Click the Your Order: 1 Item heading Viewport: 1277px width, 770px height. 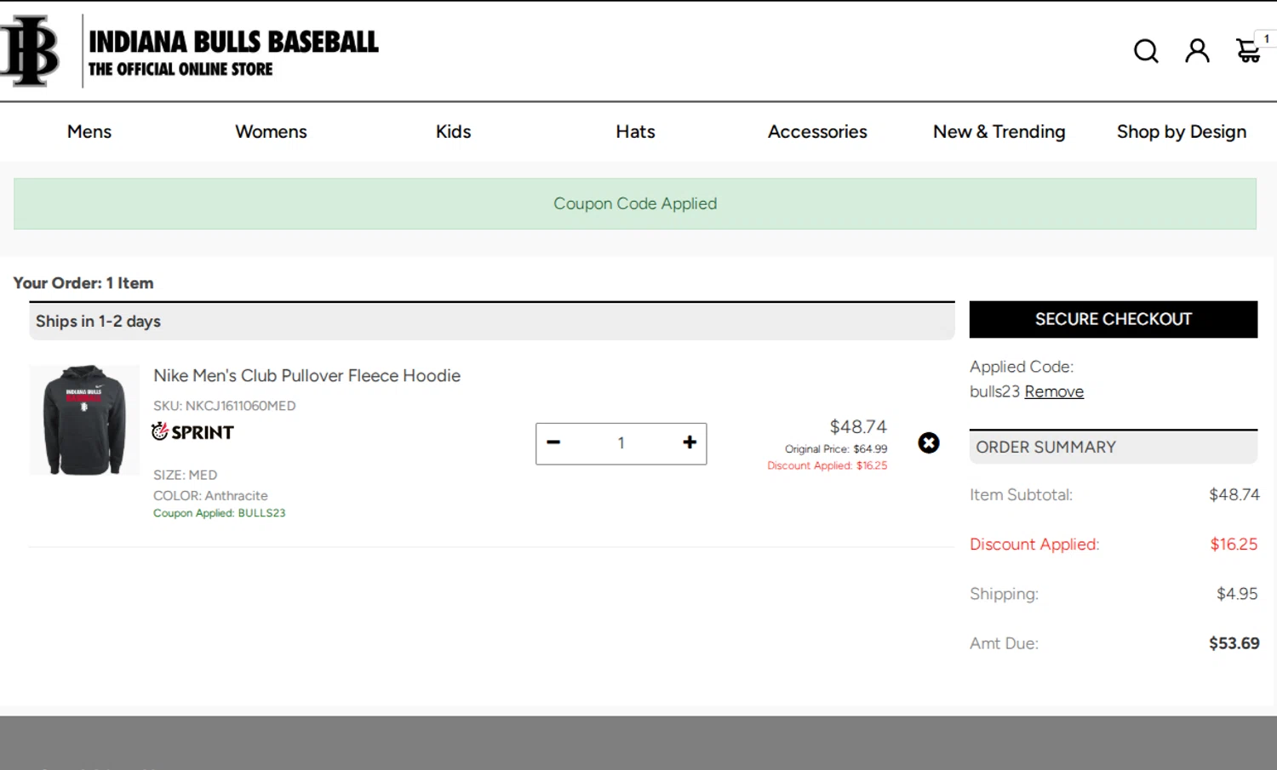83,282
